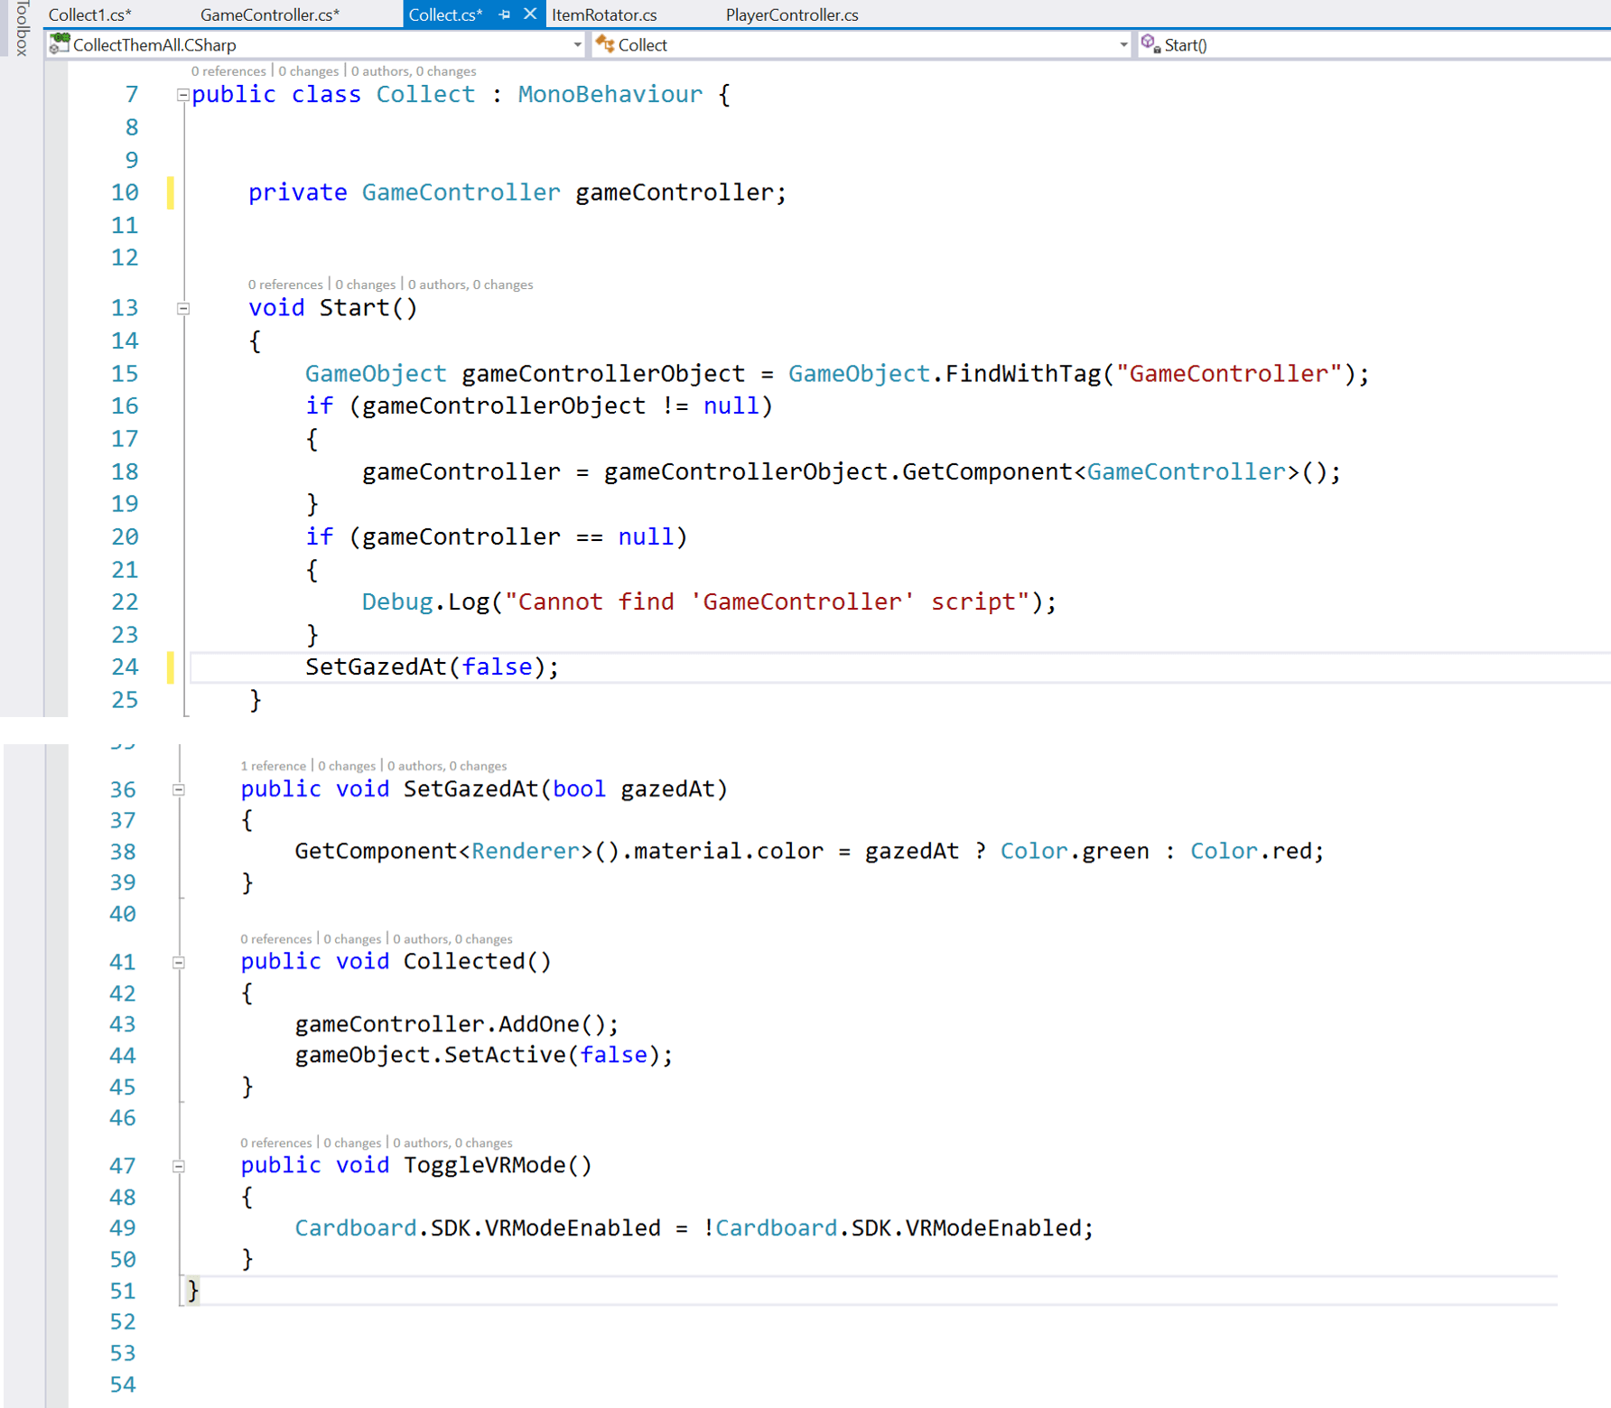This screenshot has height=1408, width=1611.
Task: Click Color.red on line 38
Action: [x=1251, y=852]
